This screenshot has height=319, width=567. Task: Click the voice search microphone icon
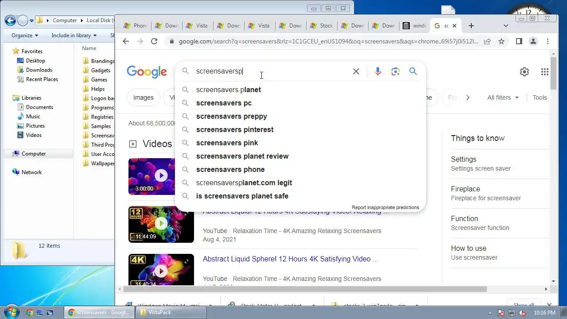pos(377,71)
